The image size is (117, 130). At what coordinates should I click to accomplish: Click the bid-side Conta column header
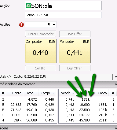point(15,93)
